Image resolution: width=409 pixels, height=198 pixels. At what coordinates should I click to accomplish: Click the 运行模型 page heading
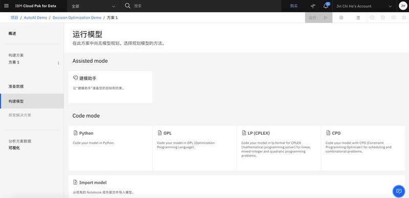87,34
